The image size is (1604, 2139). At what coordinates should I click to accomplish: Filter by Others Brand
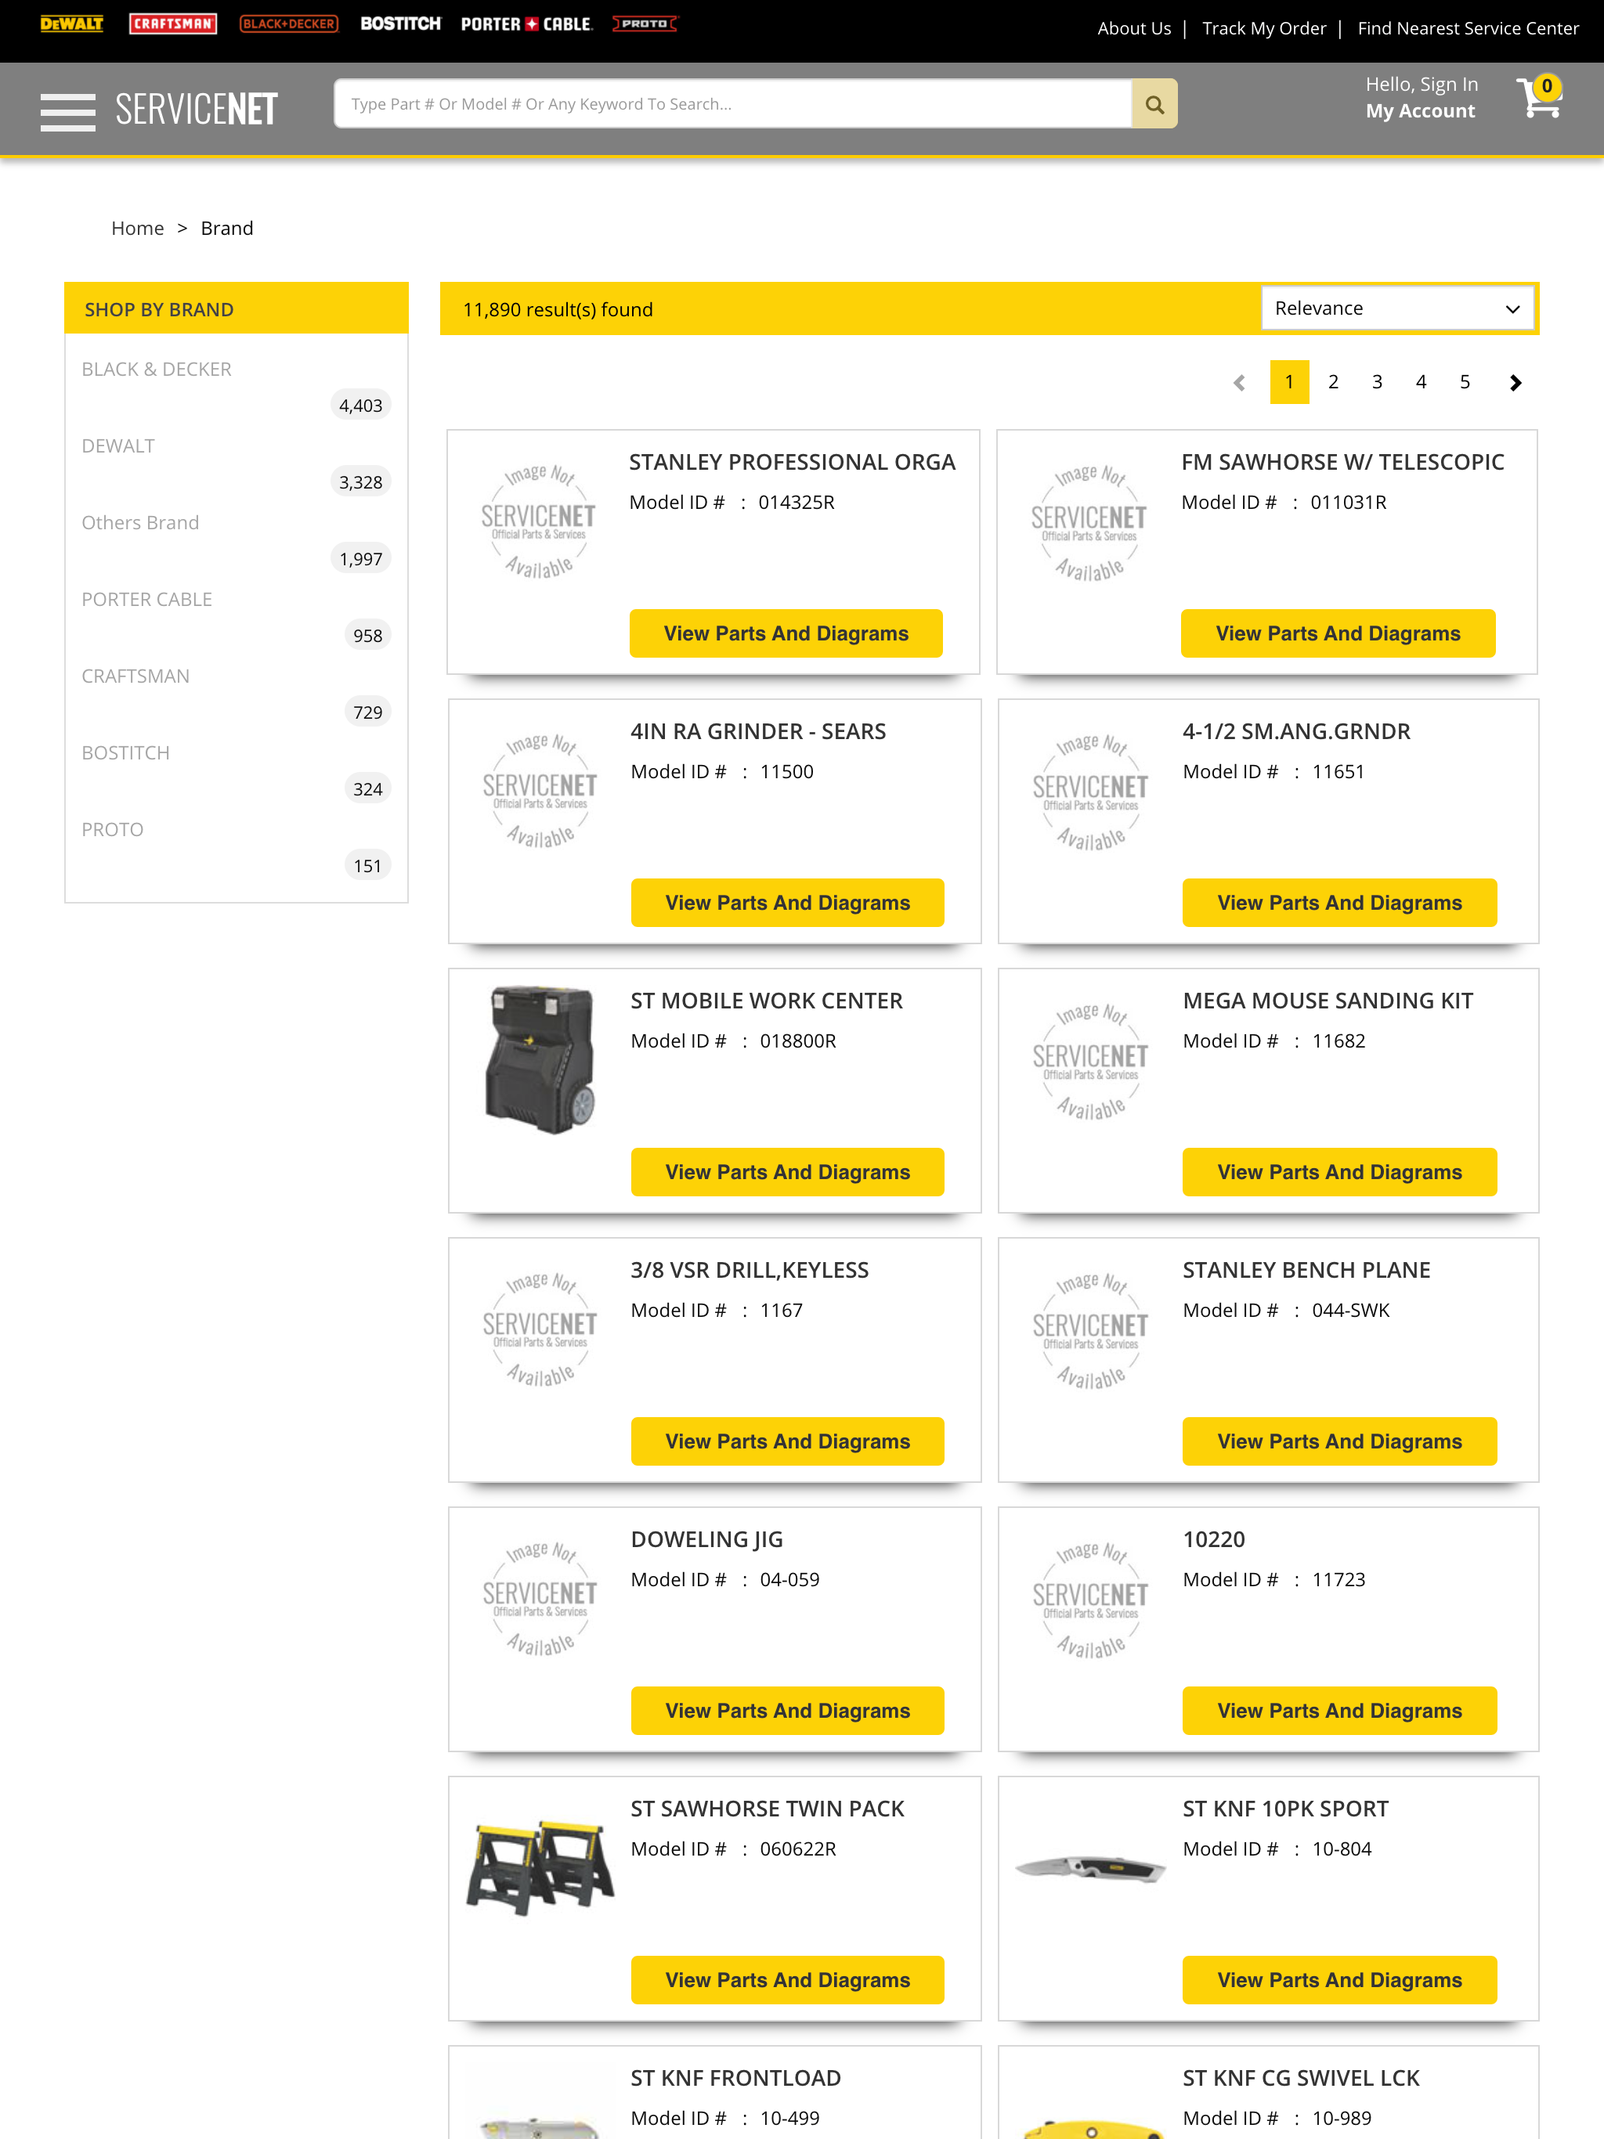coord(140,523)
